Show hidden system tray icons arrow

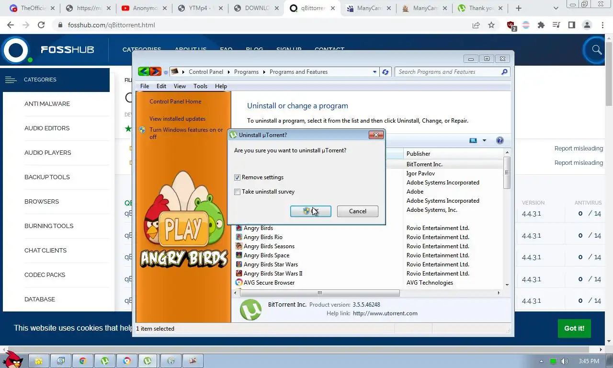click(542, 361)
